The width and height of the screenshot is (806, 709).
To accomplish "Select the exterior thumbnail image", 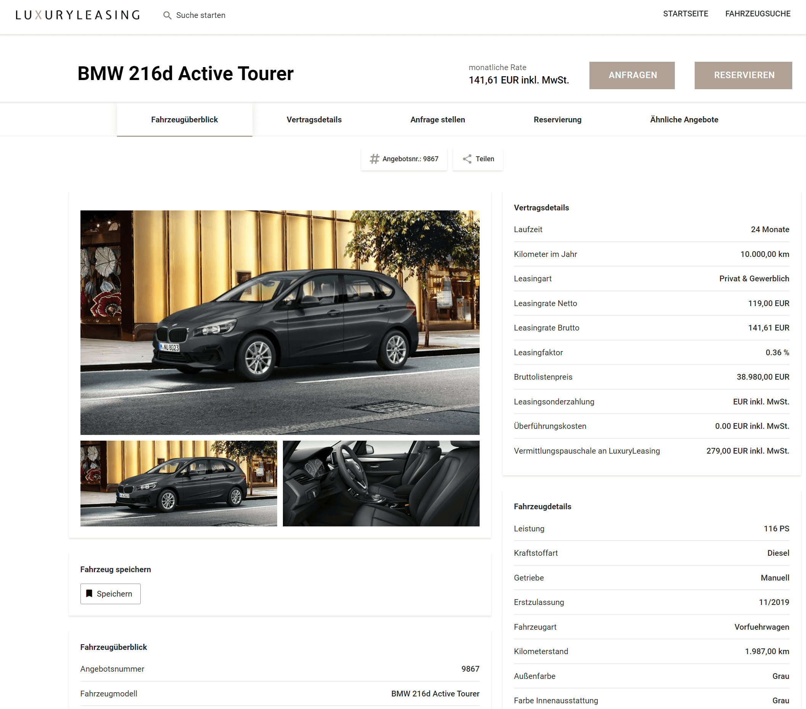I will pos(179,483).
